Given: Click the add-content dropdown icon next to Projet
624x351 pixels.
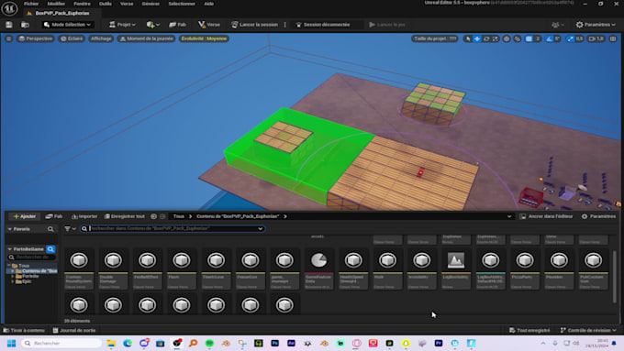Looking at the screenshot, I should pyautogui.click(x=153, y=25).
